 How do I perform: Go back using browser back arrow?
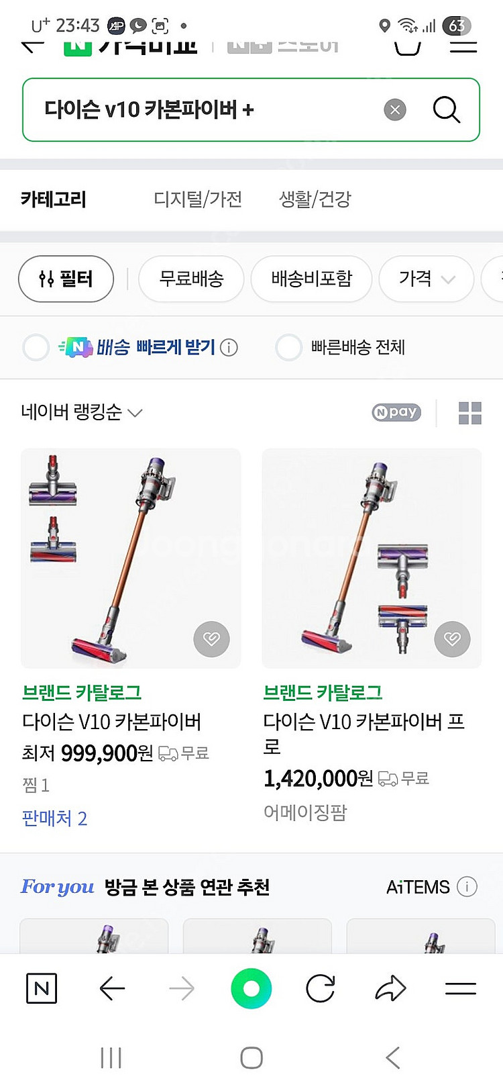coord(112,988)
